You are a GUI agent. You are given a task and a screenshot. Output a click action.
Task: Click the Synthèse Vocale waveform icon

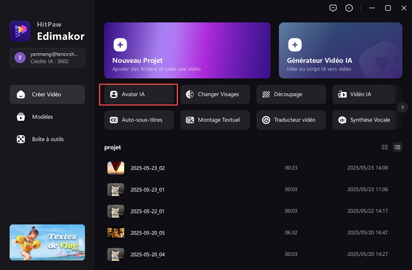(x=342, y=120)
